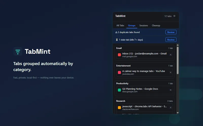The height and width of the screenshot is (126, 203).
Task: Open 'A calmer way to manage tabs' entry
Action: 144,73
